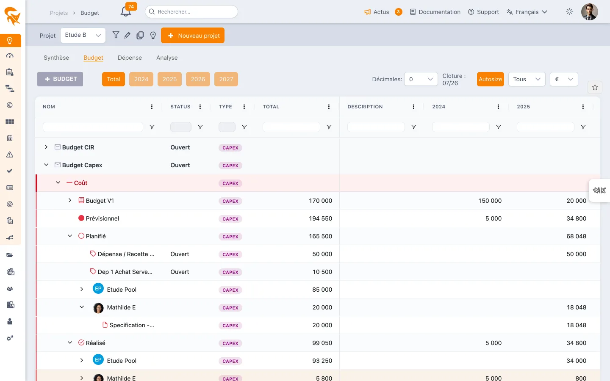Click the filter funnel beside the project selector
This screenshot has height=381, width=610.
tap(116, 35)
